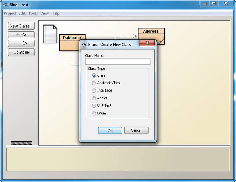
Task: Choose the Unit Test class type
Action: tap(94, 106)
